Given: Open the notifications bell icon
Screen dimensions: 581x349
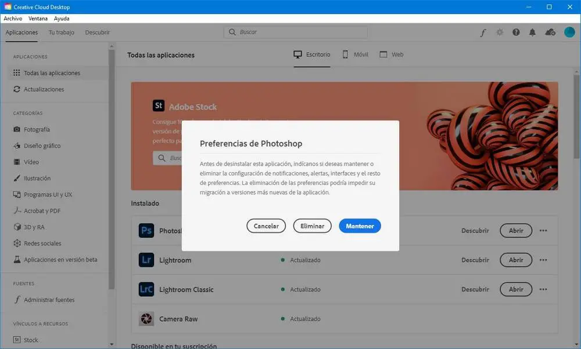Looking at the screenshot, I should [x=532, y=32].
